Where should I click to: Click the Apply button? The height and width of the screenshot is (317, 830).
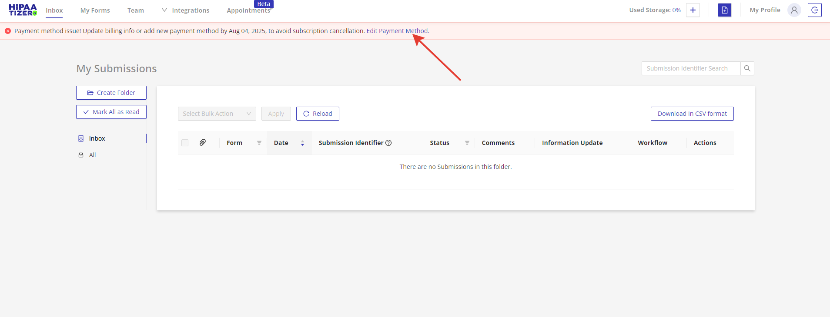[x=276, y=114]
